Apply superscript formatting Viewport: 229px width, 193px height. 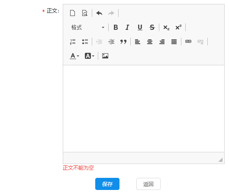178,27
